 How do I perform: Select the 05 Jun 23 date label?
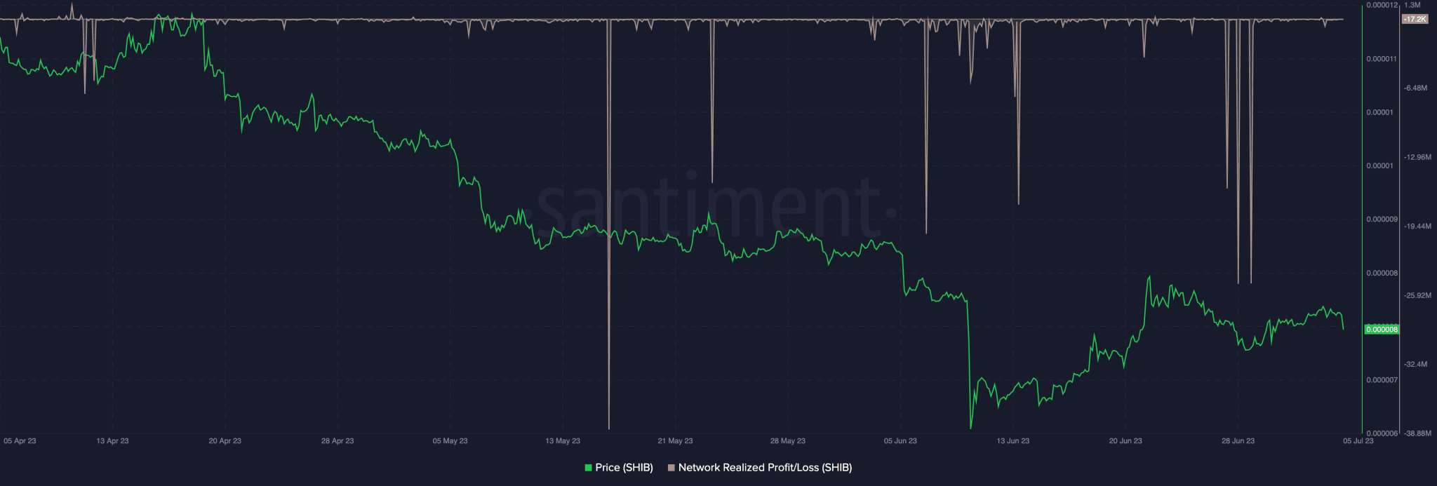(900, 441)
